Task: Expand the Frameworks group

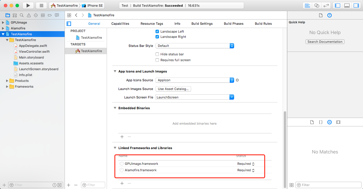Action: pos(7,86)
